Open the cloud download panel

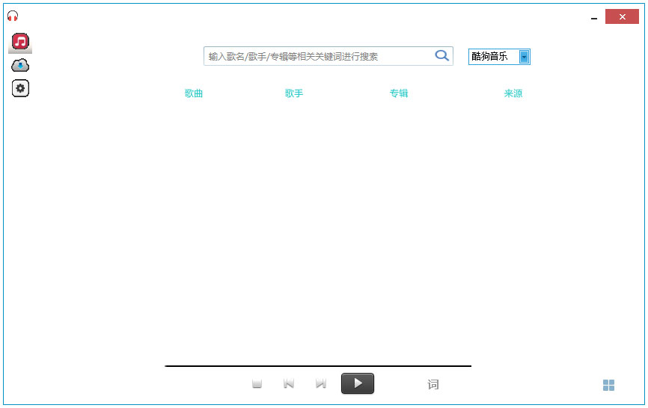tap(20, 66)
